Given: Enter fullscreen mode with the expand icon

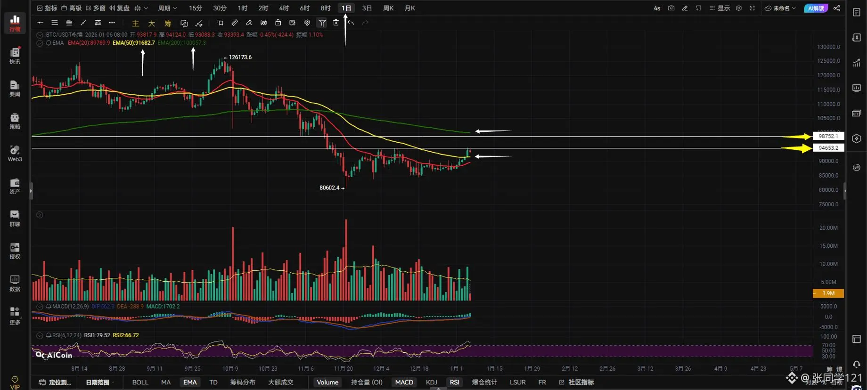Looking at the screenshot, I should point(752,8).
